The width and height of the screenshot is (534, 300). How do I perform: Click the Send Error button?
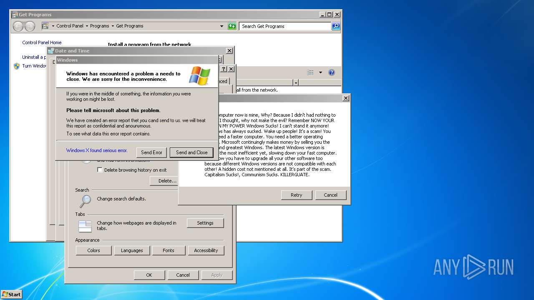coord(151,152)
